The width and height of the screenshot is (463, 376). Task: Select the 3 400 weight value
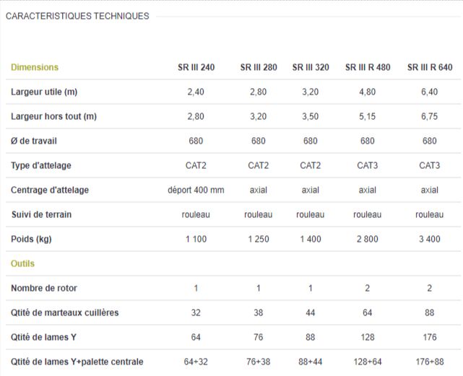429,240
